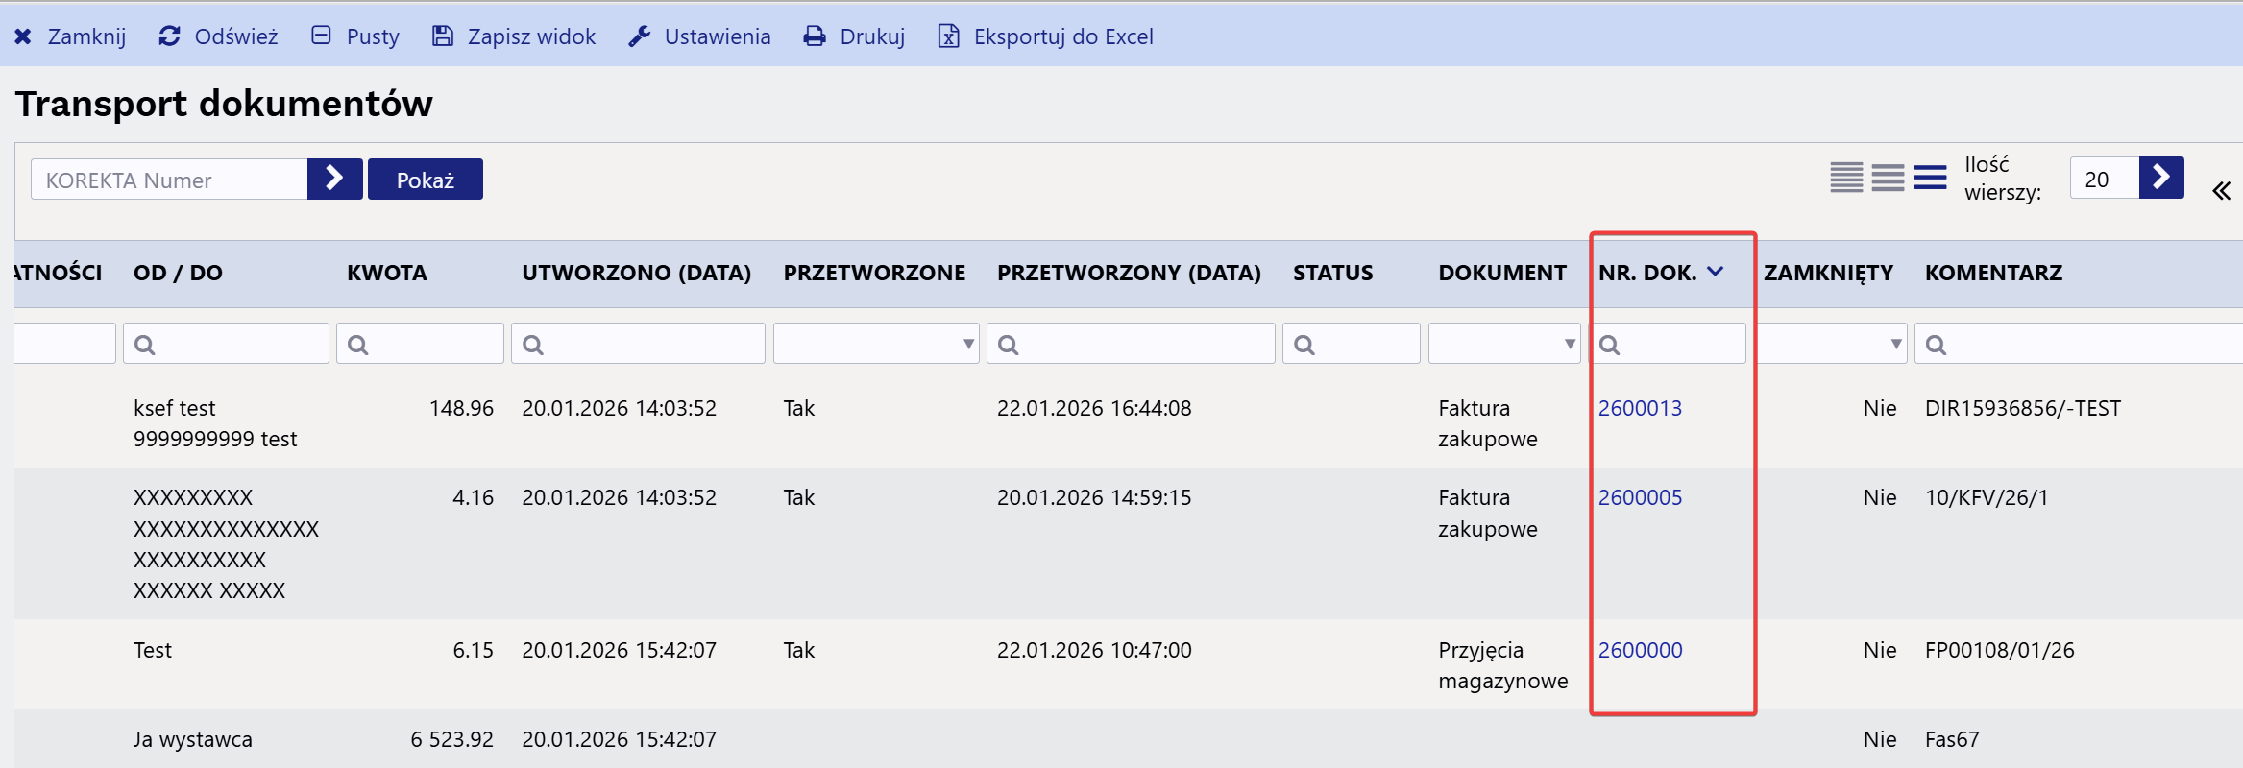Collapse panel with double chevron icon

point(2221,191)
